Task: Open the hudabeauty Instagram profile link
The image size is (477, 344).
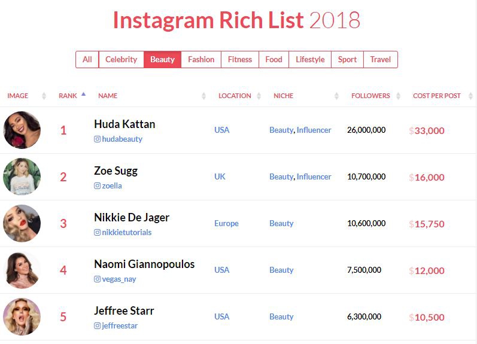Action: [x=122, y=139]
